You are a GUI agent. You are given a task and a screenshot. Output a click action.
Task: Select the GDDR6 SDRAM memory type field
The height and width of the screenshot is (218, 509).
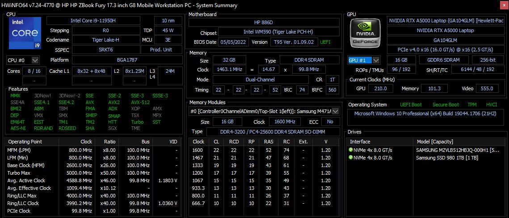[x=443, y=60]
